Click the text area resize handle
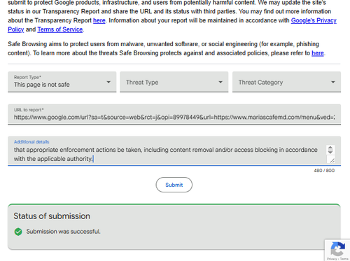The height and width of the screenshot is (261, 350). tap(332, 160)
